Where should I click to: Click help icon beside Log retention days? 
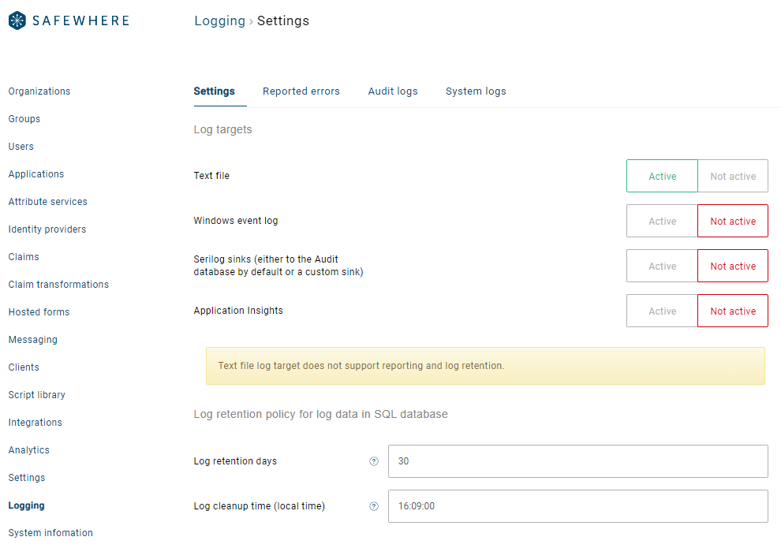[374, 461]
